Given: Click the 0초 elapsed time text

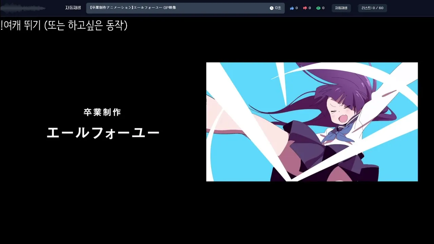Looking at the screenshot, I should pyautogui.click(x=278, y=8).
